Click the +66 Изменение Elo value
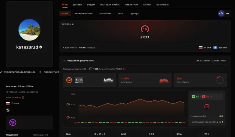Image resolution: width=235 pixels, height=137 pixels. [x=221, y=116]
